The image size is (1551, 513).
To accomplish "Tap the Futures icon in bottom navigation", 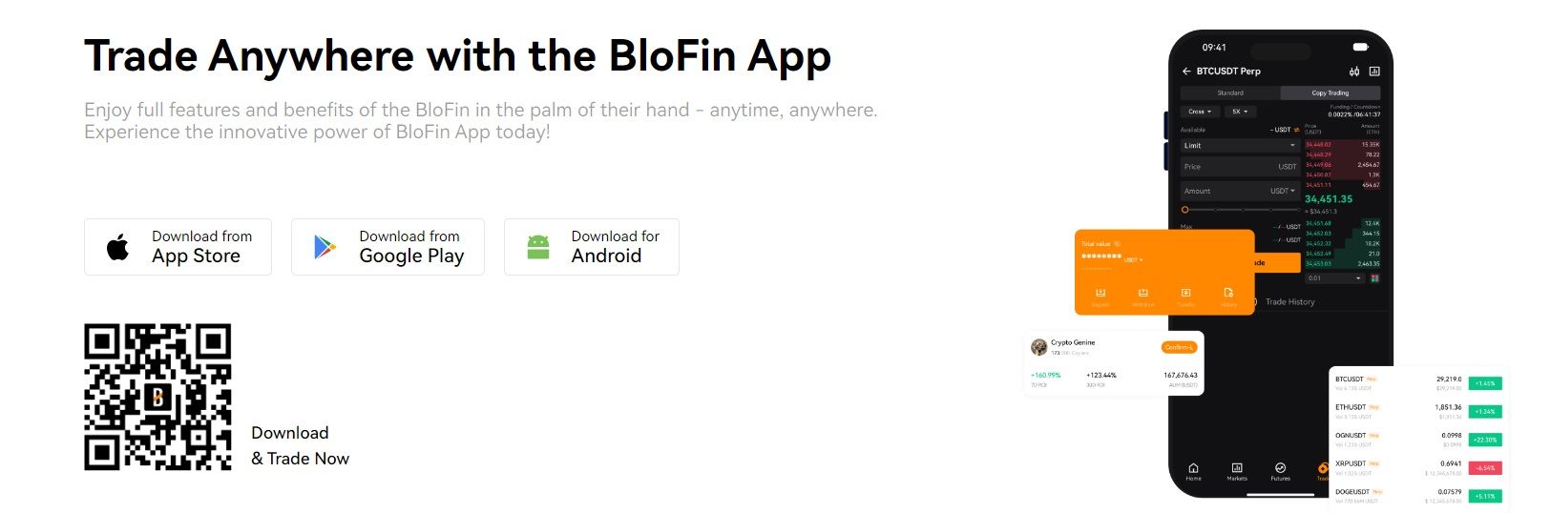I will coord(1280,469).
